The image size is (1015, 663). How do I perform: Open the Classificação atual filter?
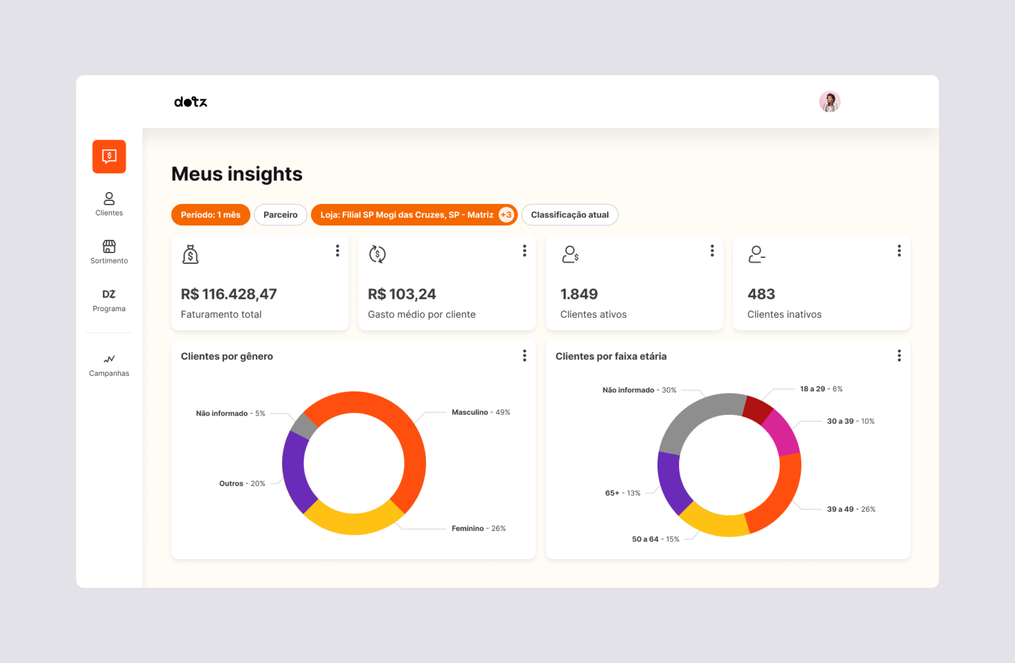[570, 215]
